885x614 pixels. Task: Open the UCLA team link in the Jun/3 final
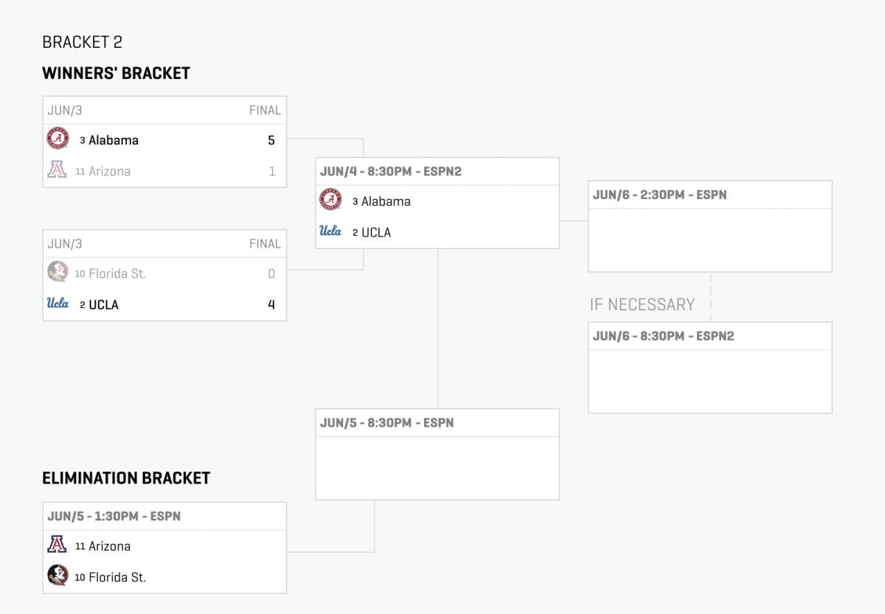pyautogui.click(x=103, y=304)
